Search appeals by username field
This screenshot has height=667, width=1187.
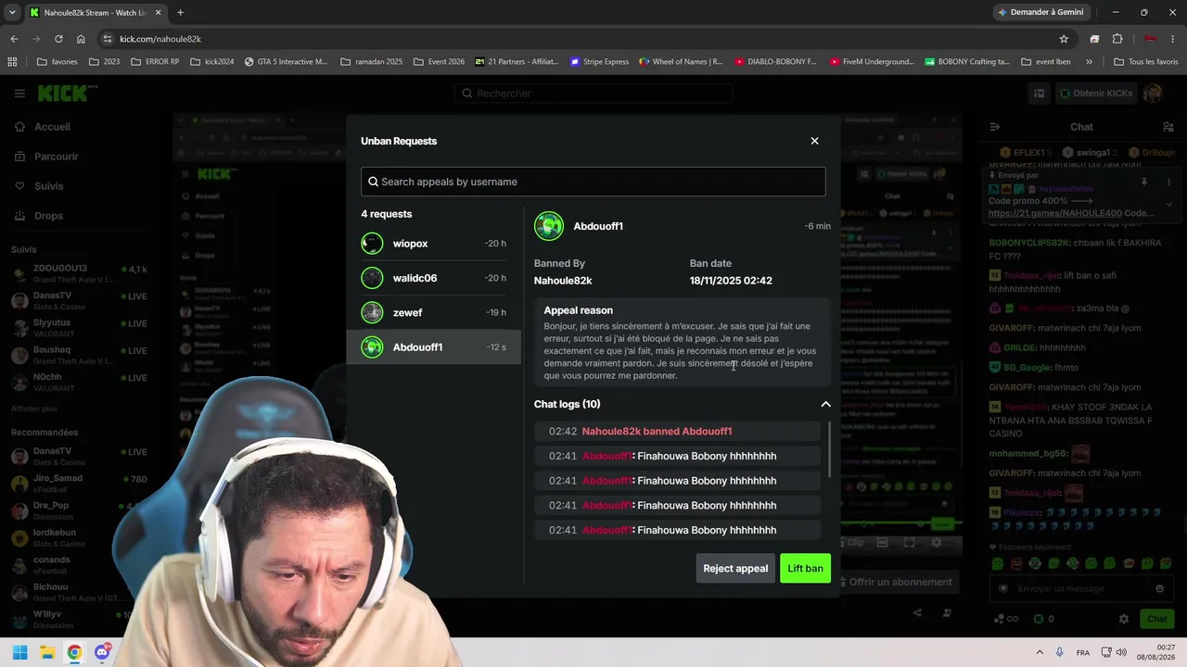tap(593, 182)
